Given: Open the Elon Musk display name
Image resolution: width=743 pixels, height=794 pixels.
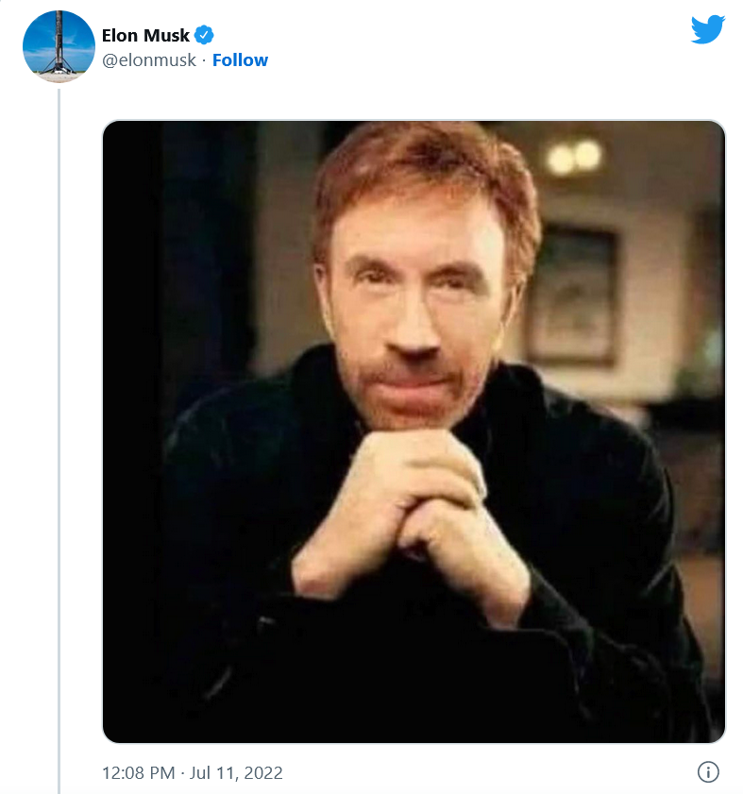Looking at the screenshot, I should (145, 36).
